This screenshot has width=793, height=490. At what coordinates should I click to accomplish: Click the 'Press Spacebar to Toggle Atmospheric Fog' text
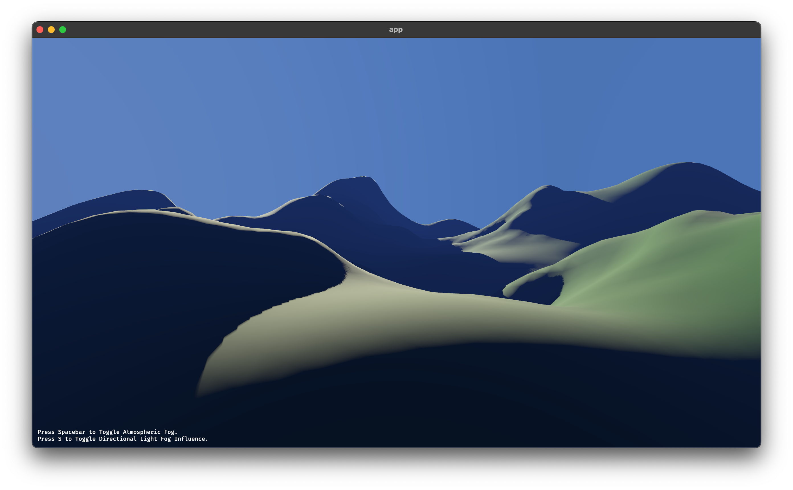tap(107, 432)
